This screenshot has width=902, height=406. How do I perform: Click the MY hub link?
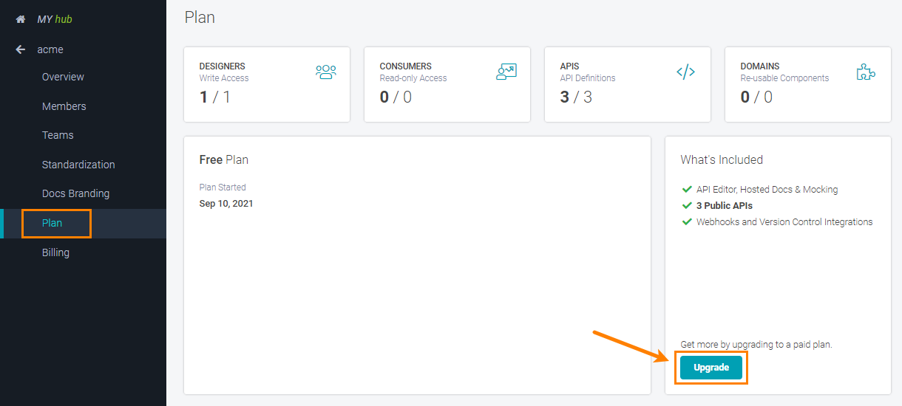[55, 19]
